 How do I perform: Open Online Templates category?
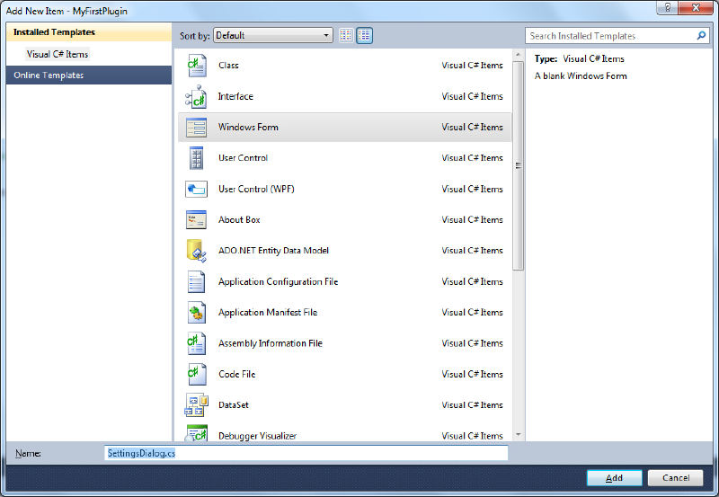tap(89, 75)
